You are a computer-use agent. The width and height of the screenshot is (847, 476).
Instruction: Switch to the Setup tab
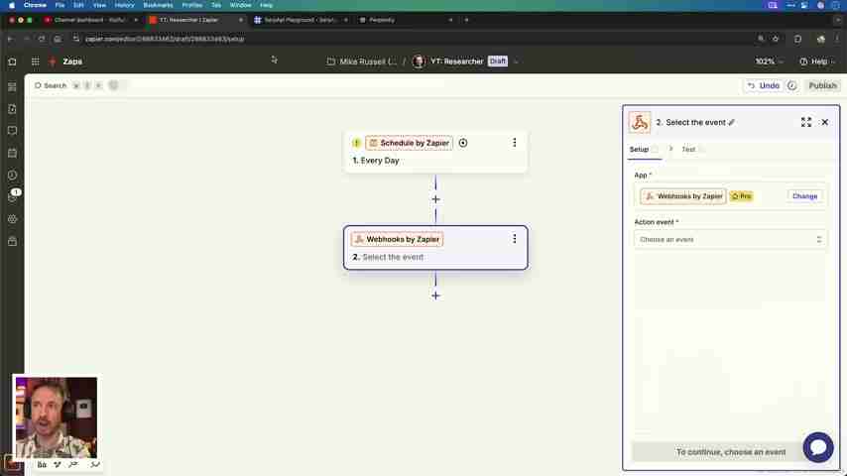point(639,149)
